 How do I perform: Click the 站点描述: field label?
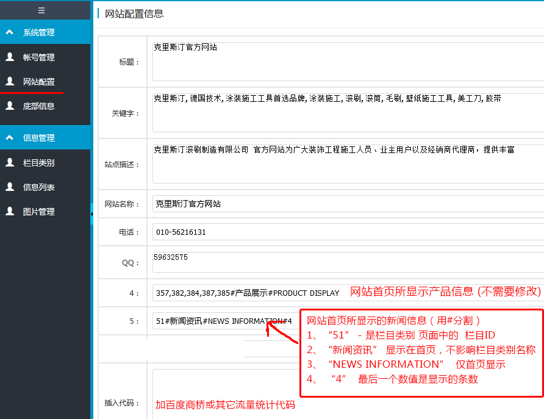tap(122, 165)
